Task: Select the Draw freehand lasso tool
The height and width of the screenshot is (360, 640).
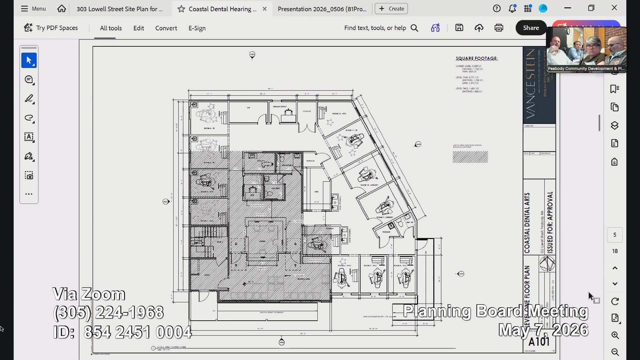Action: tap(29, 118)
